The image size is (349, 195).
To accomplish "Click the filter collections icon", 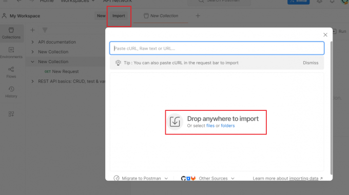I will (45, 30).
